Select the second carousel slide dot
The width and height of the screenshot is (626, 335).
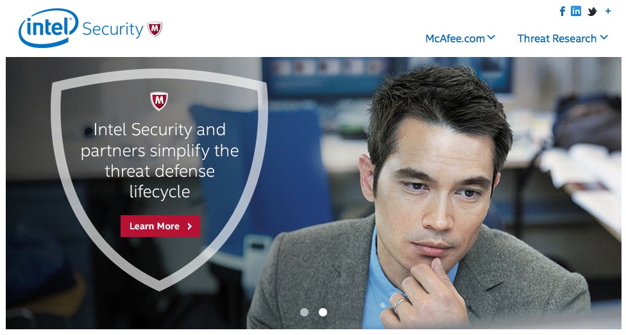pos(323,313)
